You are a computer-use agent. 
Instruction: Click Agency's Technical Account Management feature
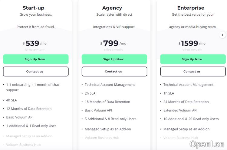pos(110,85)
